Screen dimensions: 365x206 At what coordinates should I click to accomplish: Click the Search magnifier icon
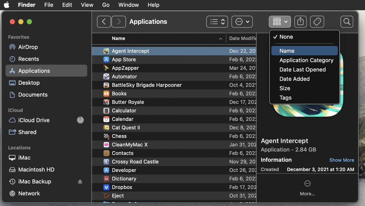coord(347,22)
